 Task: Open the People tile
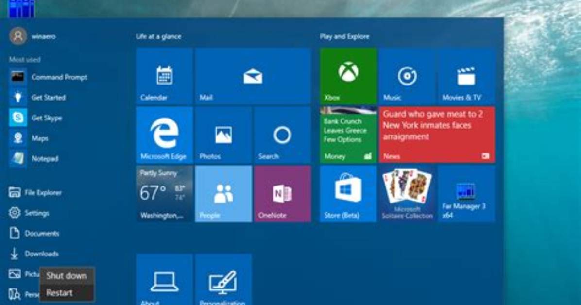223,194
